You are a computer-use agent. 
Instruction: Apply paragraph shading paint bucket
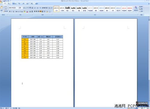point(47,12)
